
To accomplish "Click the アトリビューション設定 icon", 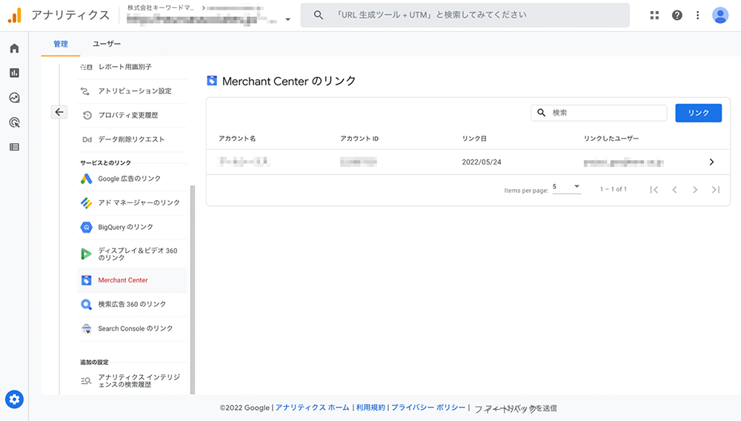I will coord(85,91).
